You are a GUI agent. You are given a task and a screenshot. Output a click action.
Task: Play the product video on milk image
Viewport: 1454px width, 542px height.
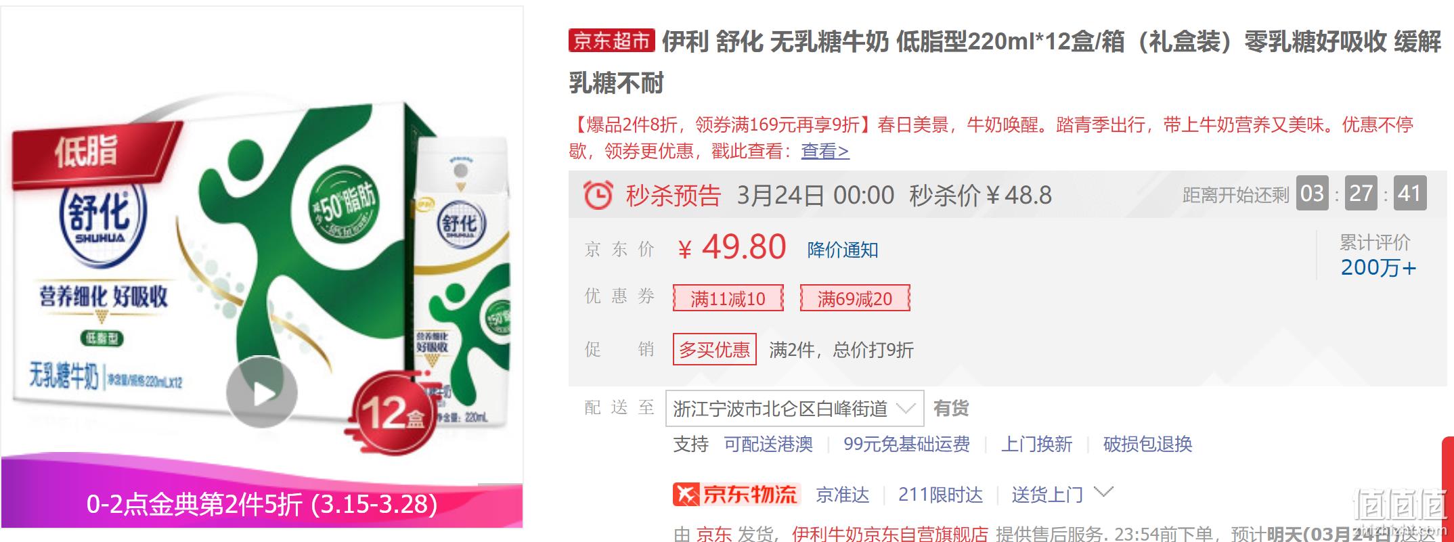tap(261, 394)
